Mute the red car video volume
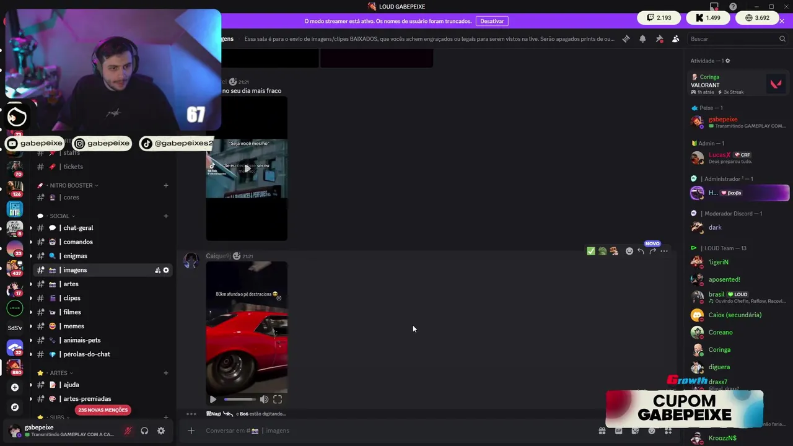The width and height of the screenshot is (793, 446). tap(264, 400)
